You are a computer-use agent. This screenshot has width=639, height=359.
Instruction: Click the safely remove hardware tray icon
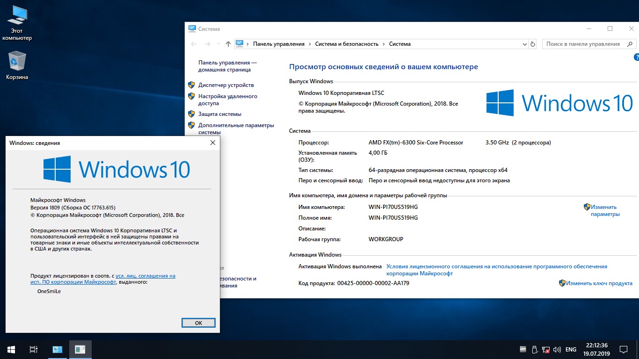(535, 349)
